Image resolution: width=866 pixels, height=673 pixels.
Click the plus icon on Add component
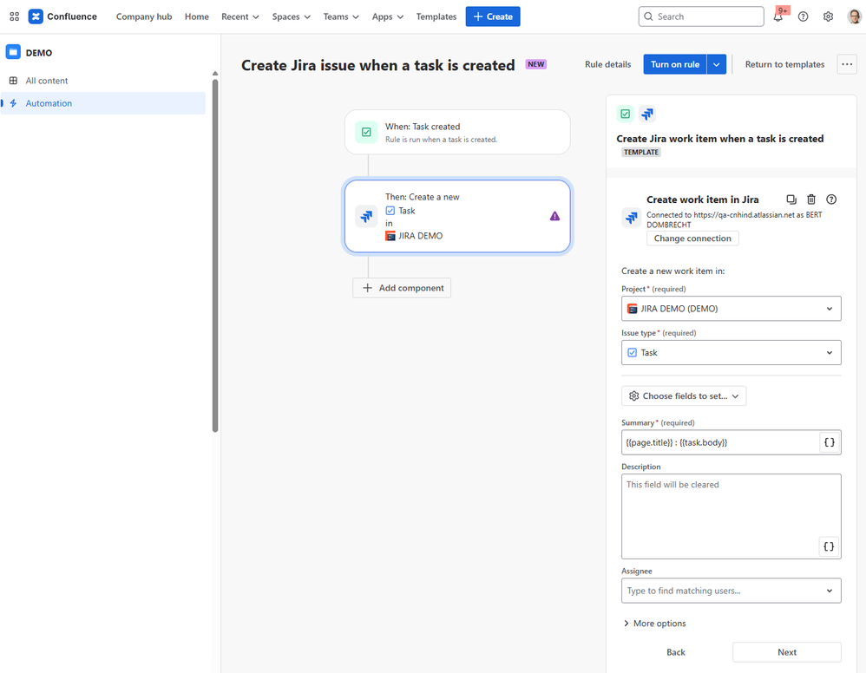tap(367, 288)
